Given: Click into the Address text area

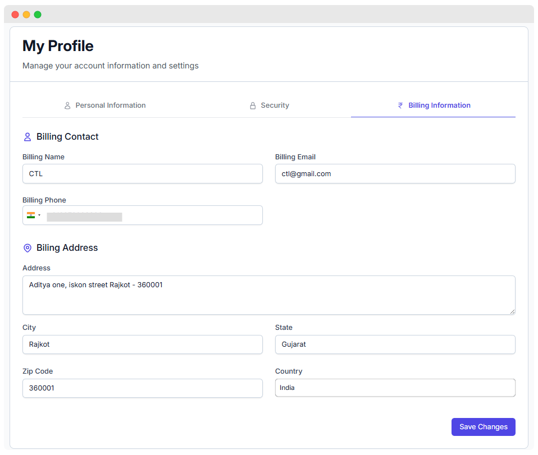Looking at the screenshot, I should coord(268,295).
